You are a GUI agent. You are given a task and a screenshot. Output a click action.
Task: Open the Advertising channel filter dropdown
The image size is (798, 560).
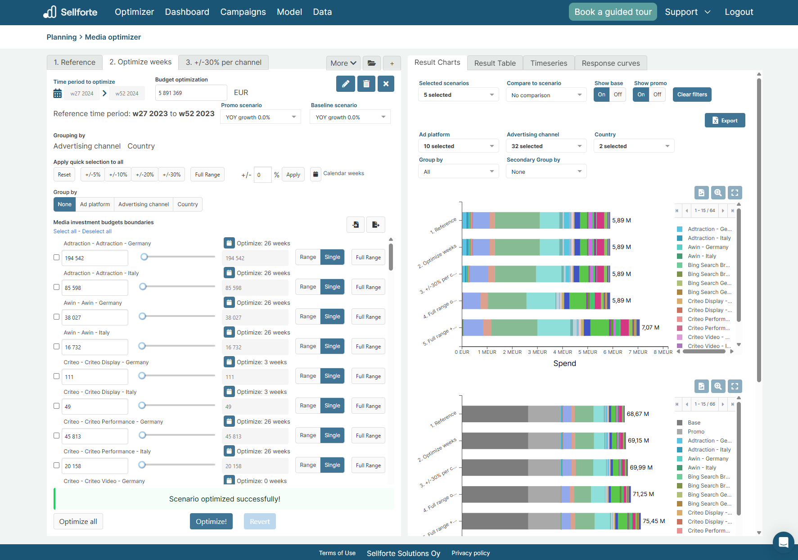point(546,146)
